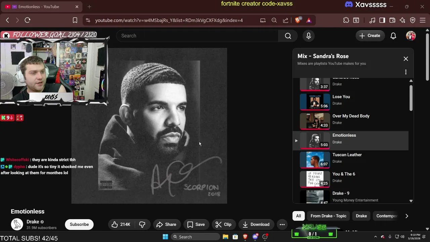This screenshot has width=430, height=242.
Task: Open more video actions ellipsis
Action: pyautogui.click(x=282, y=225)
